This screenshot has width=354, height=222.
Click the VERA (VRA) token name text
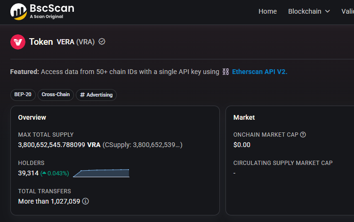point(75,42)
